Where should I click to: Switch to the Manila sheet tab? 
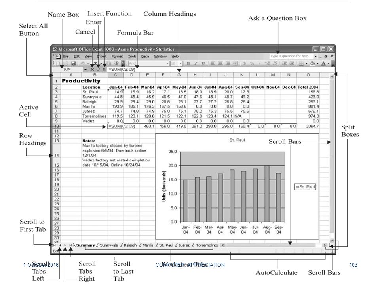click(148, 245)
